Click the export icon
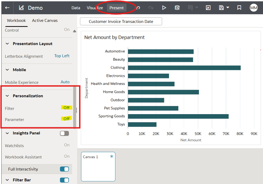The image size is (263, 184). (208, 8)
